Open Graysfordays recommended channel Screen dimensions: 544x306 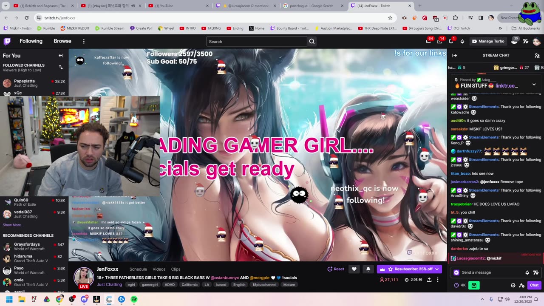pyautogui.click(x=34, y=246)
